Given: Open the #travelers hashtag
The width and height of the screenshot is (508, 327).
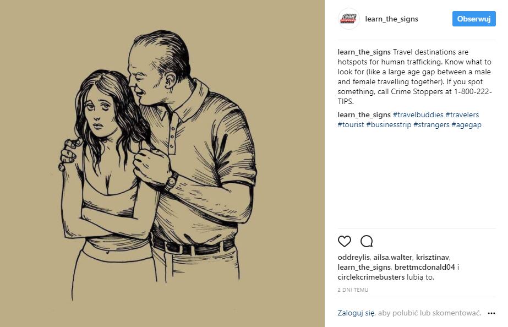Looking at the screenshot, I should coord(462,115).
